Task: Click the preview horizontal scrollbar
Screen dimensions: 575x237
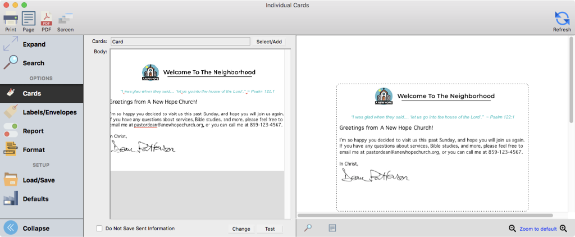Action: [x=425, y=215]
